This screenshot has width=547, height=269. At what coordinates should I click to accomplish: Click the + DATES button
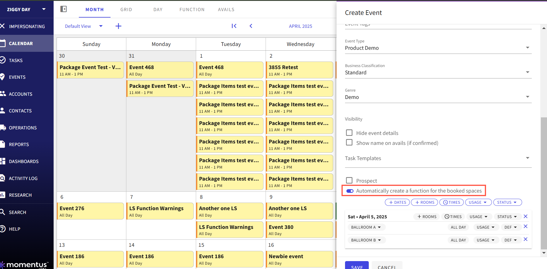(397, 202)
